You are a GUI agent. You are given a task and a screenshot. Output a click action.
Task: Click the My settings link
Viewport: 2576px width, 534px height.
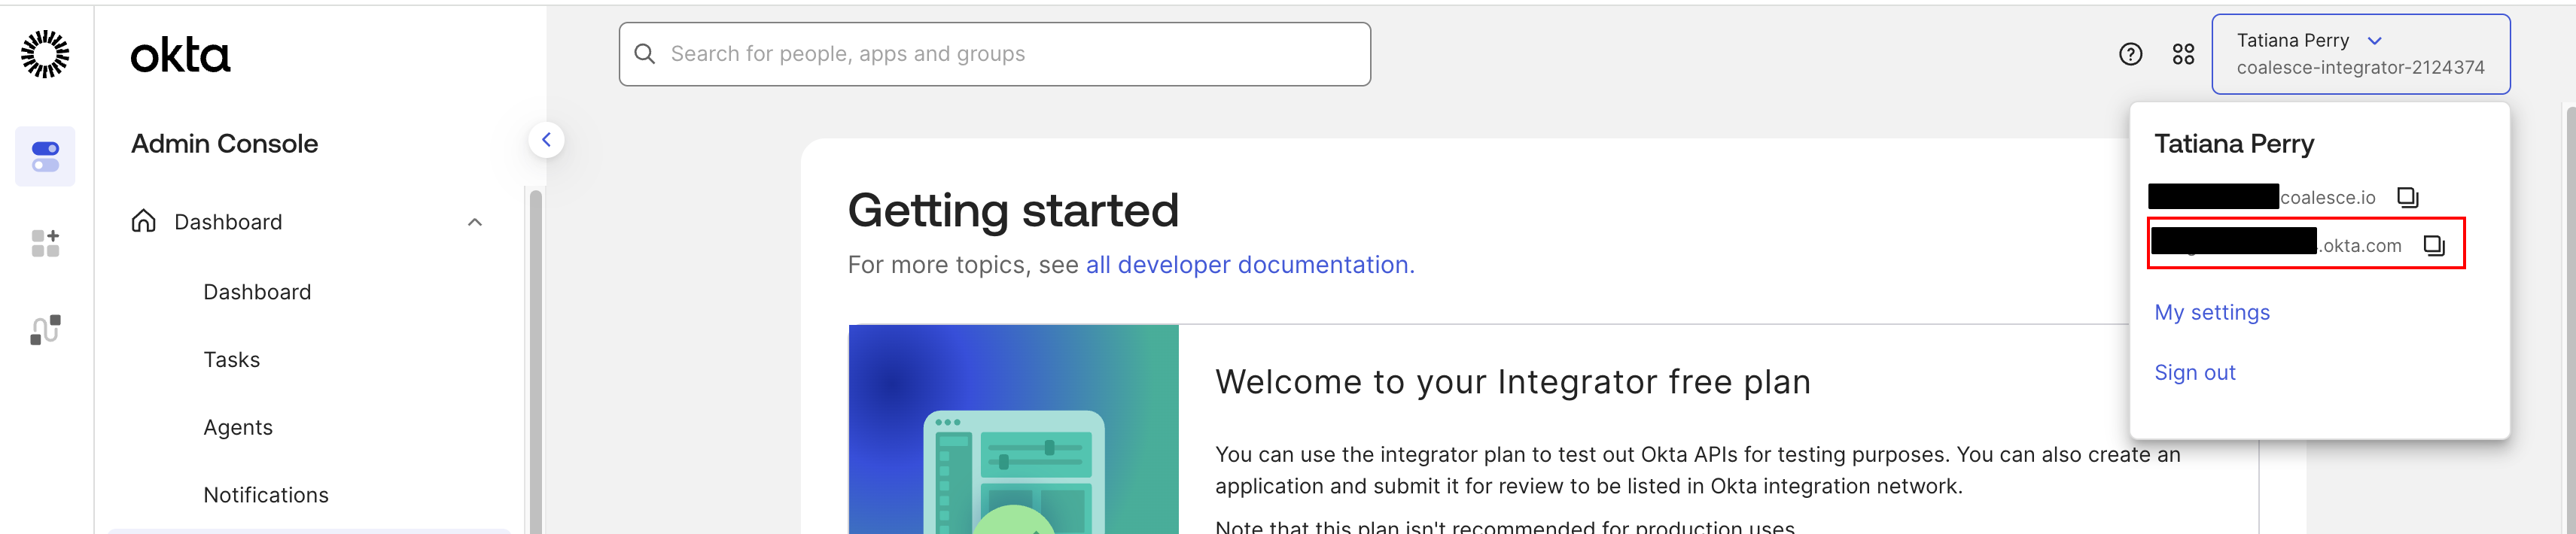pyautogui.click(x=2211, y=312)
